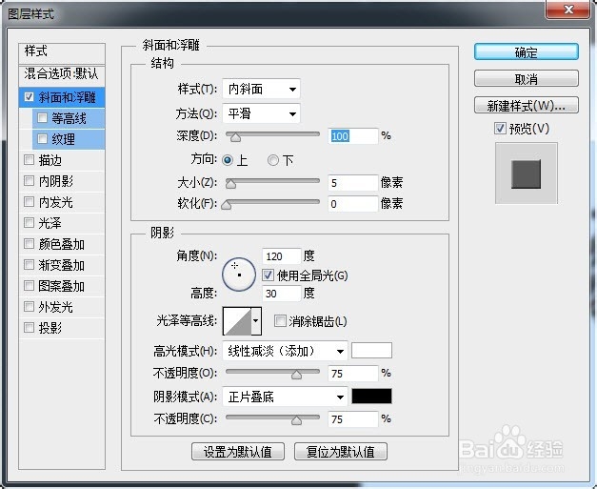The image size is (597, 489).
Task: Click the 高度 field showing 30
Action: (x=282, y=293)
